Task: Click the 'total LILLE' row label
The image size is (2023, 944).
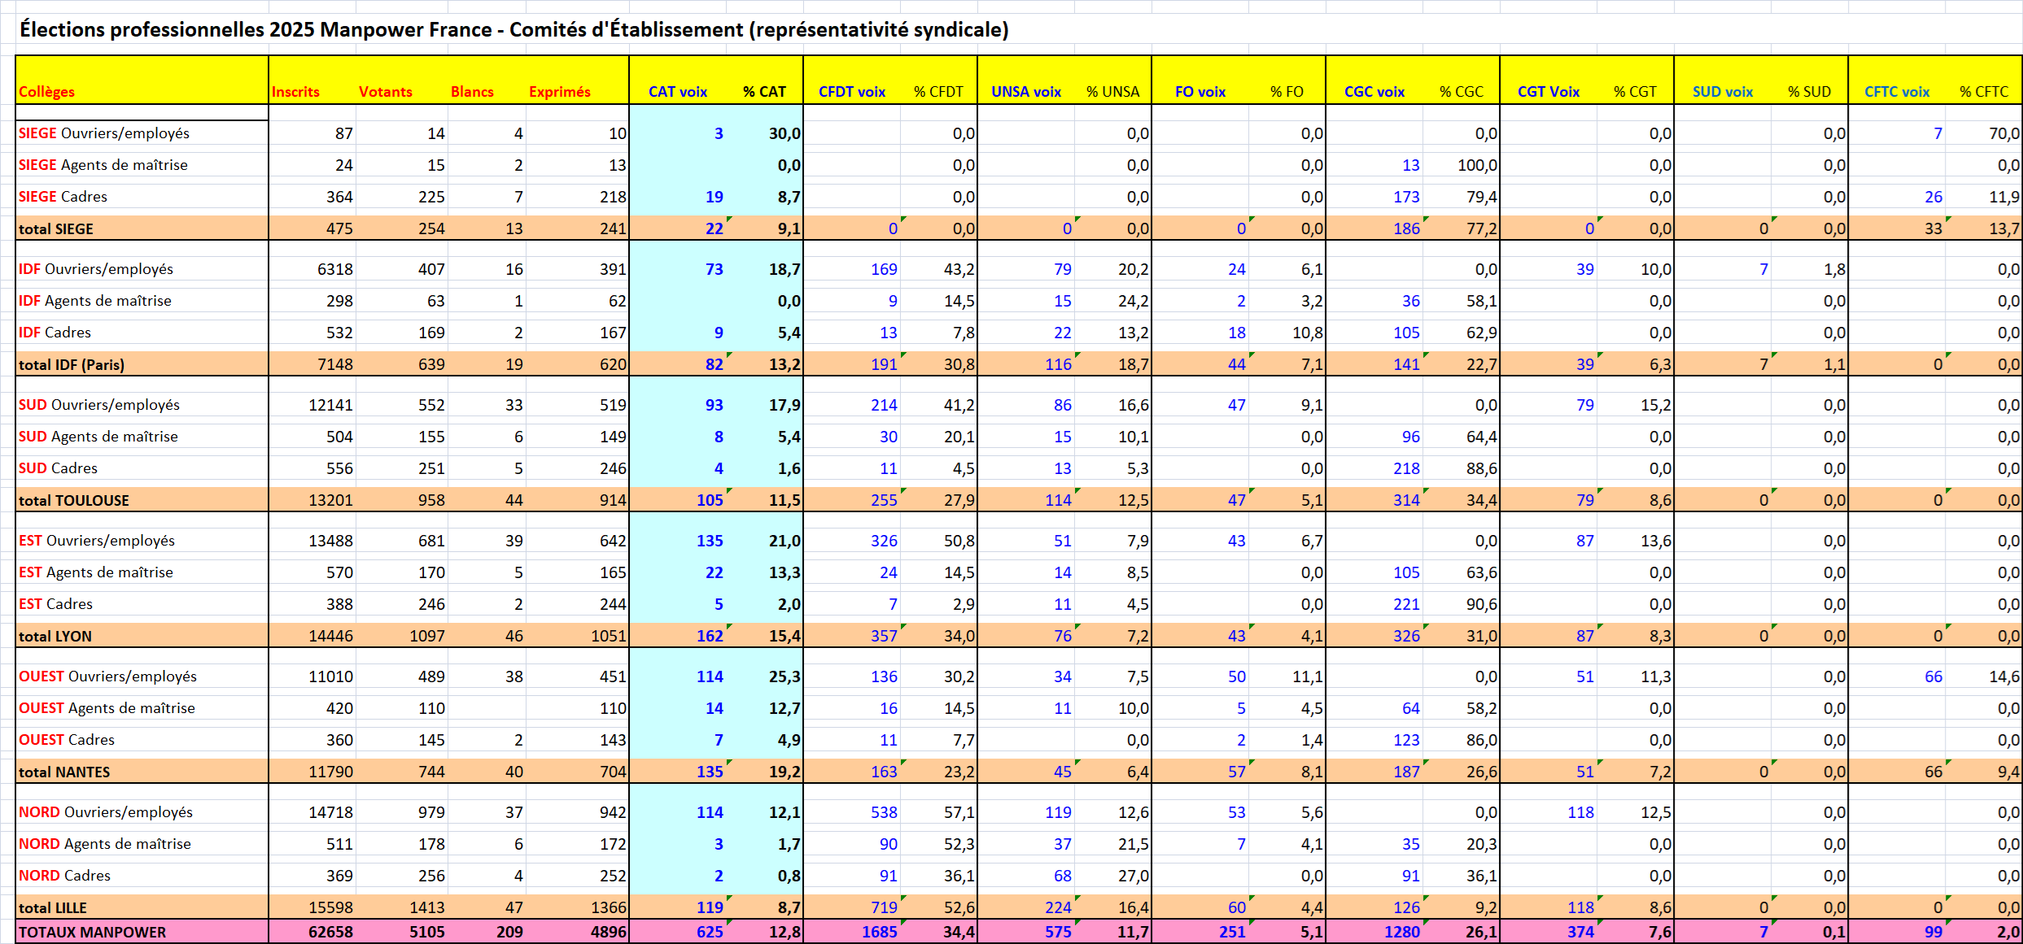Action: pyautogui.click(x=53, y=908)
